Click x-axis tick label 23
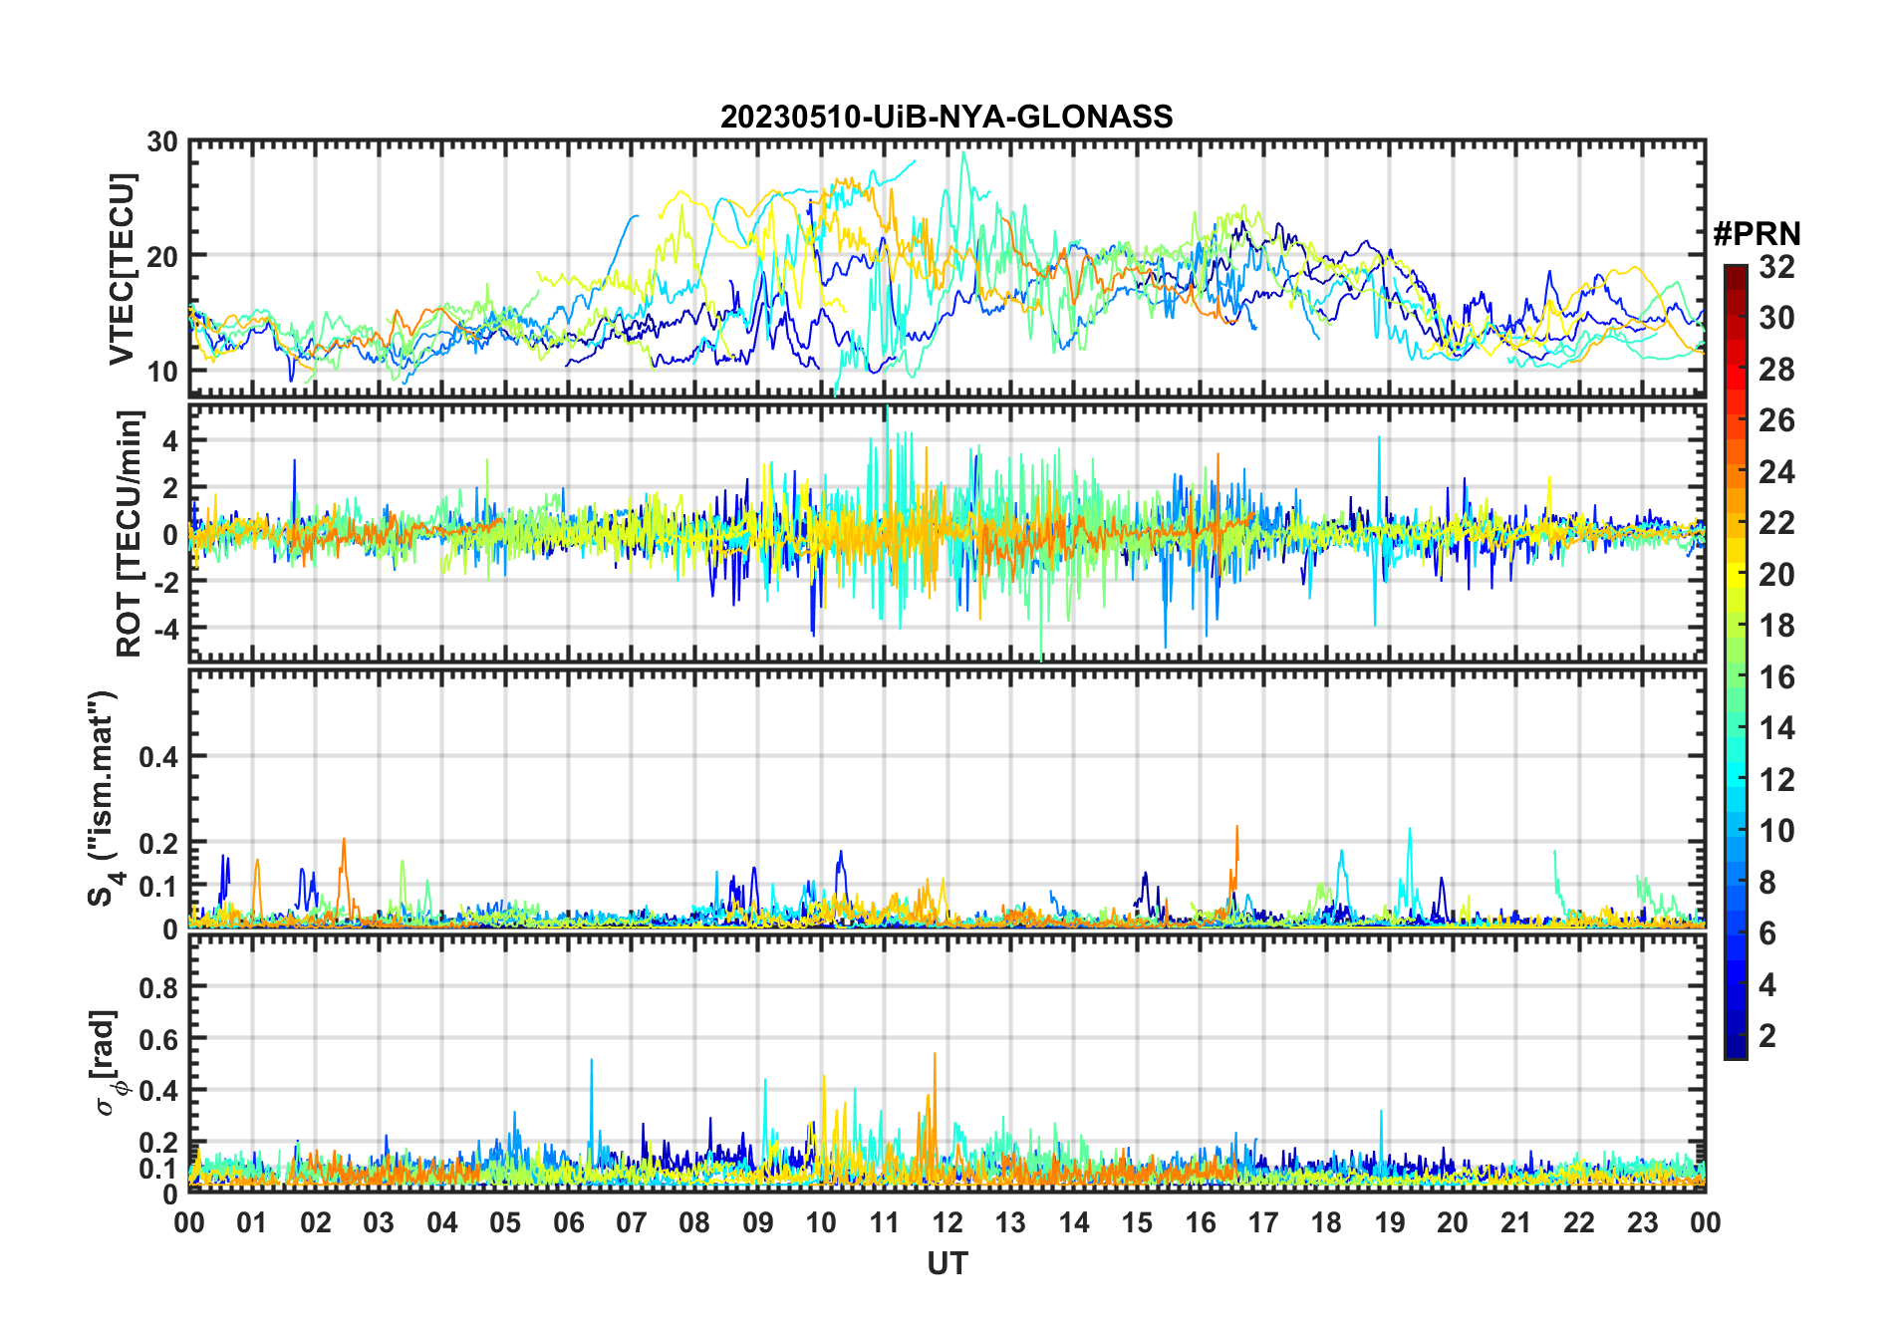Screen dimensions: 1895x1325 click(1642, 1223)
